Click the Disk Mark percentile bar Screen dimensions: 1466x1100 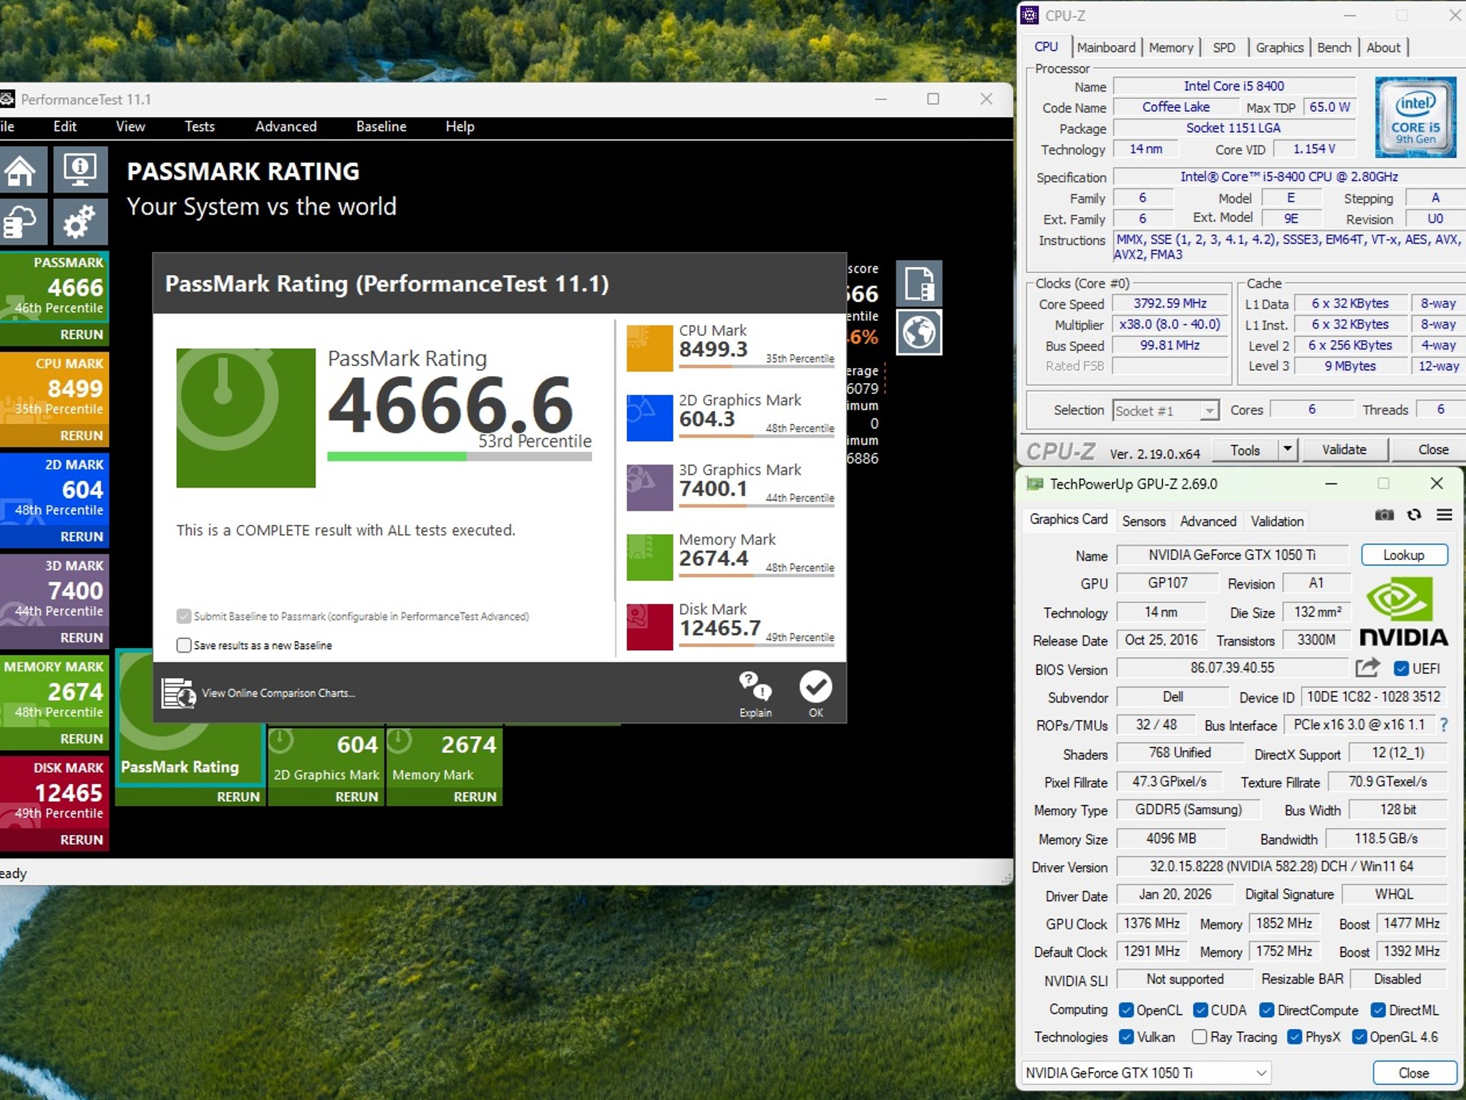(757, 645)
